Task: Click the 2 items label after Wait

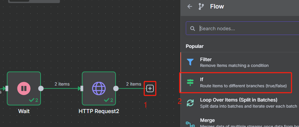Action: coord(62,84)
